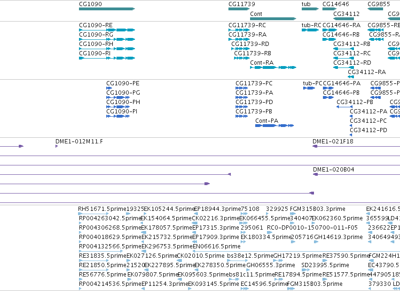Click protein CG34112-PD label
Screen dimensions: 400x291
coord(369,130)
